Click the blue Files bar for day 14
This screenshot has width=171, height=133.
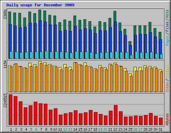click(x=75, y=39)
